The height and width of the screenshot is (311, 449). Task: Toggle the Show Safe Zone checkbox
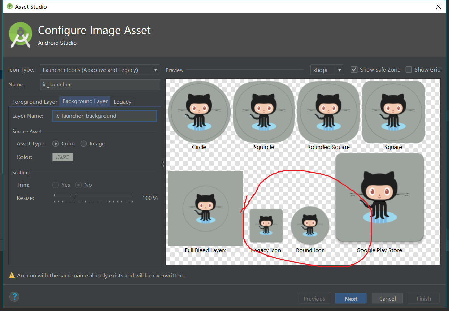[354, 69]
